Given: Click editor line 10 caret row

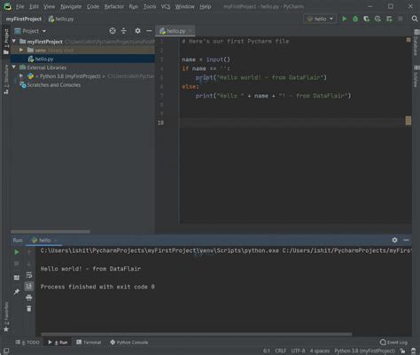Looking at the screenshot, I should [x=292, y=122].
